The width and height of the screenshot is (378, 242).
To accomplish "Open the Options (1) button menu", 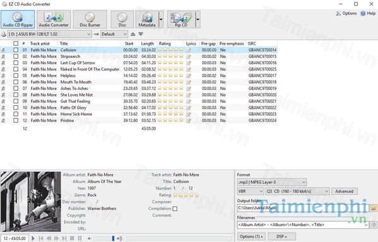I will [251, 236].
